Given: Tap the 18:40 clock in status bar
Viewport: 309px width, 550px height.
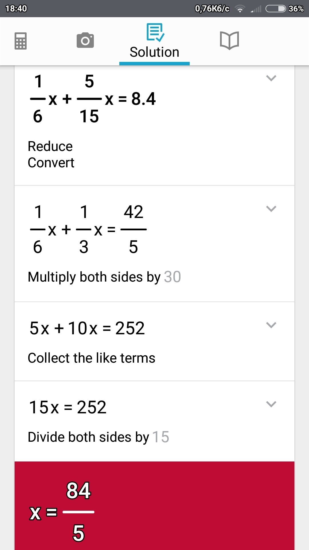Looking at the screenshot, I should 16,9.
